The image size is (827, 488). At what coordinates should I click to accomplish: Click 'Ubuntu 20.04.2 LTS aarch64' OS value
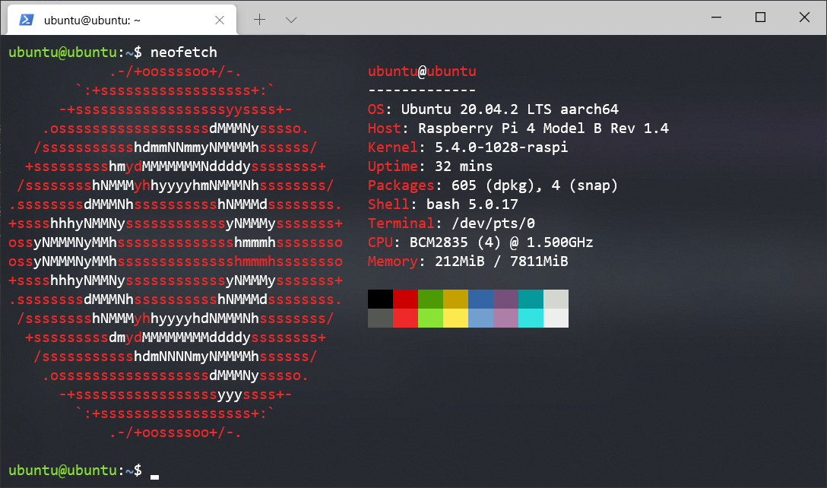[x=509, y=109]
